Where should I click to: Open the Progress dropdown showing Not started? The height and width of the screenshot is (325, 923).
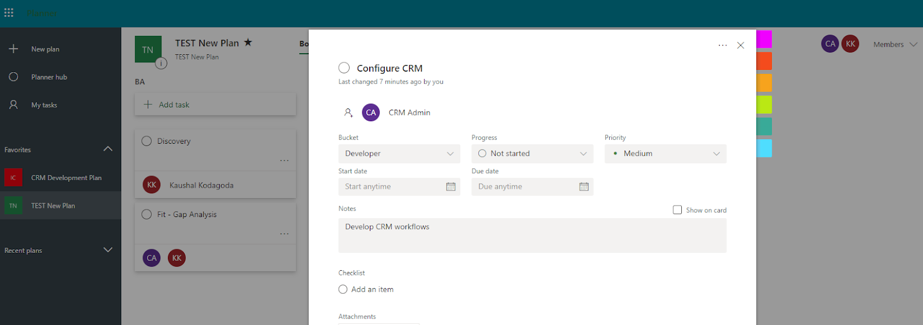[x=532, y=154]
